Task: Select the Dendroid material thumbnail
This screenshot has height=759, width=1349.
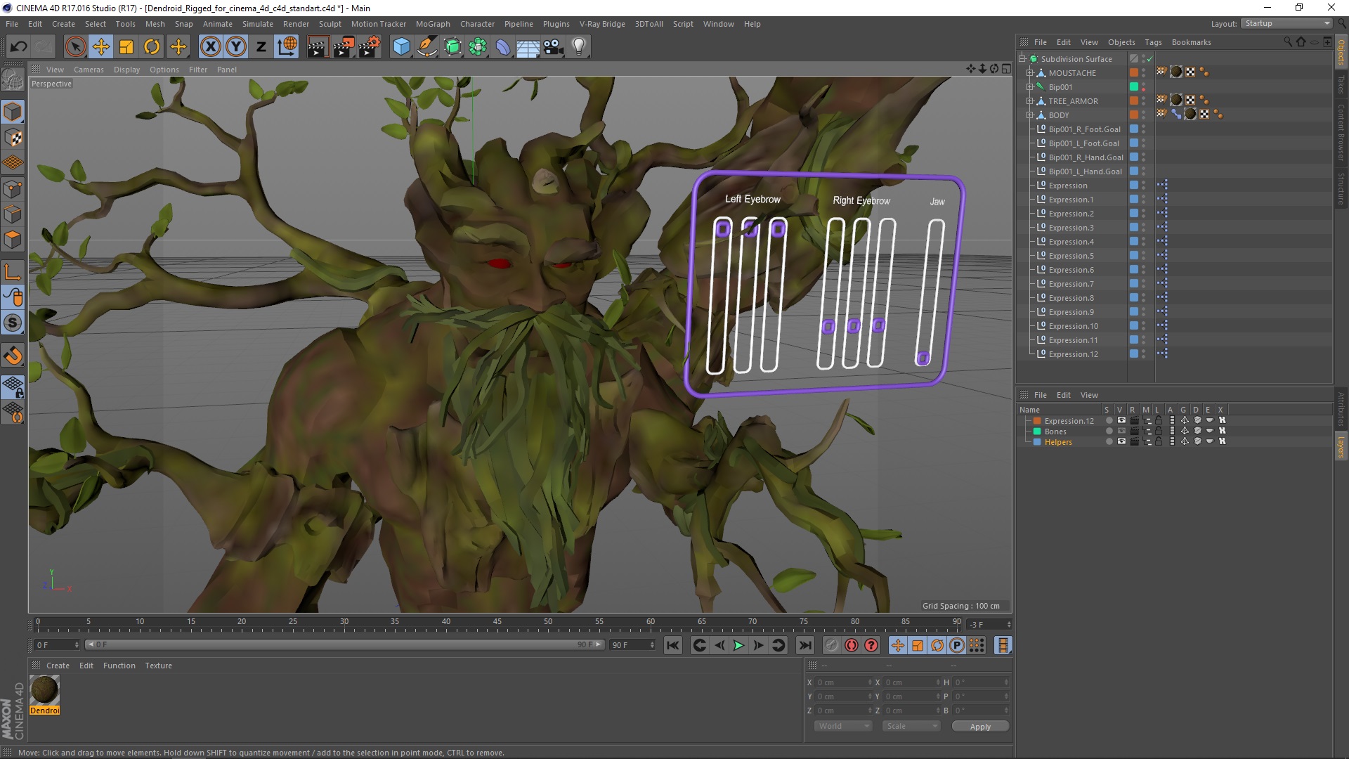Action: pyautogui.click(x=45, y=690)
